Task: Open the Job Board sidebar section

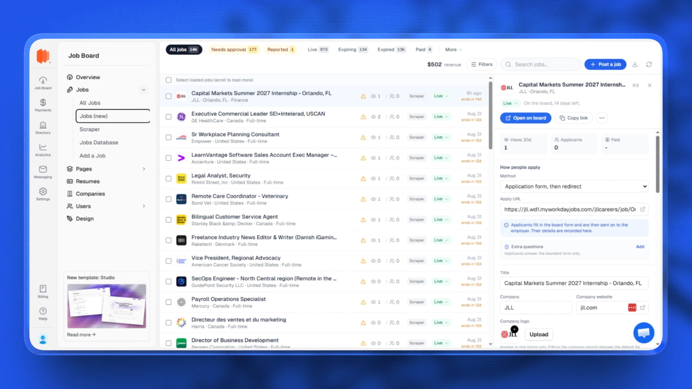Action: point(43,83)
